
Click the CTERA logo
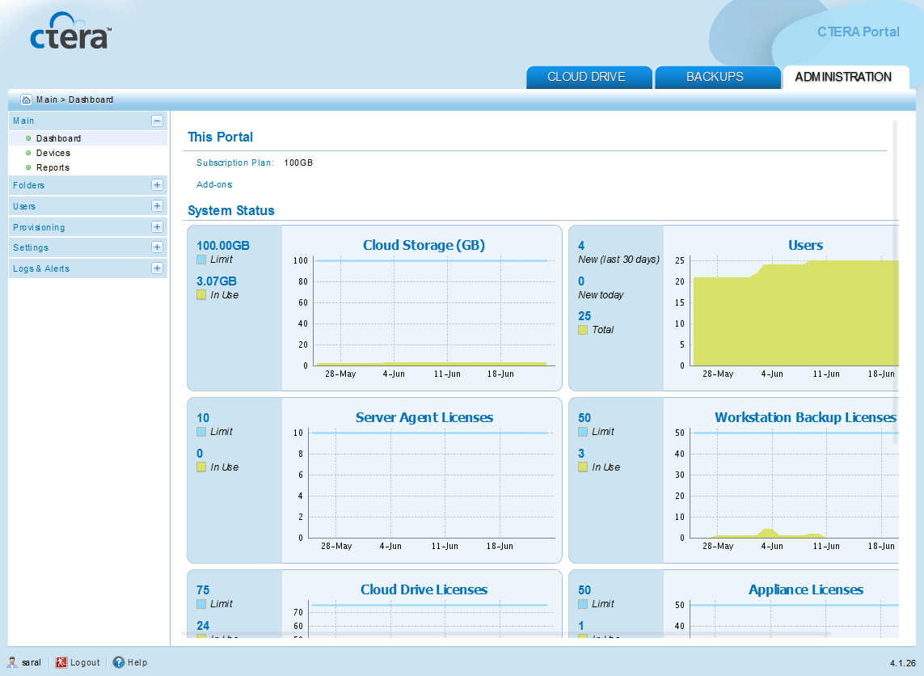click(x=70, y=32)
